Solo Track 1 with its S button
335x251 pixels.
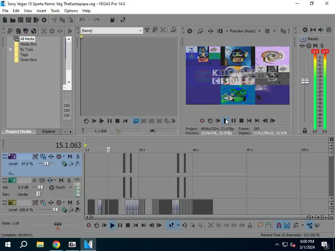point(78,157)
